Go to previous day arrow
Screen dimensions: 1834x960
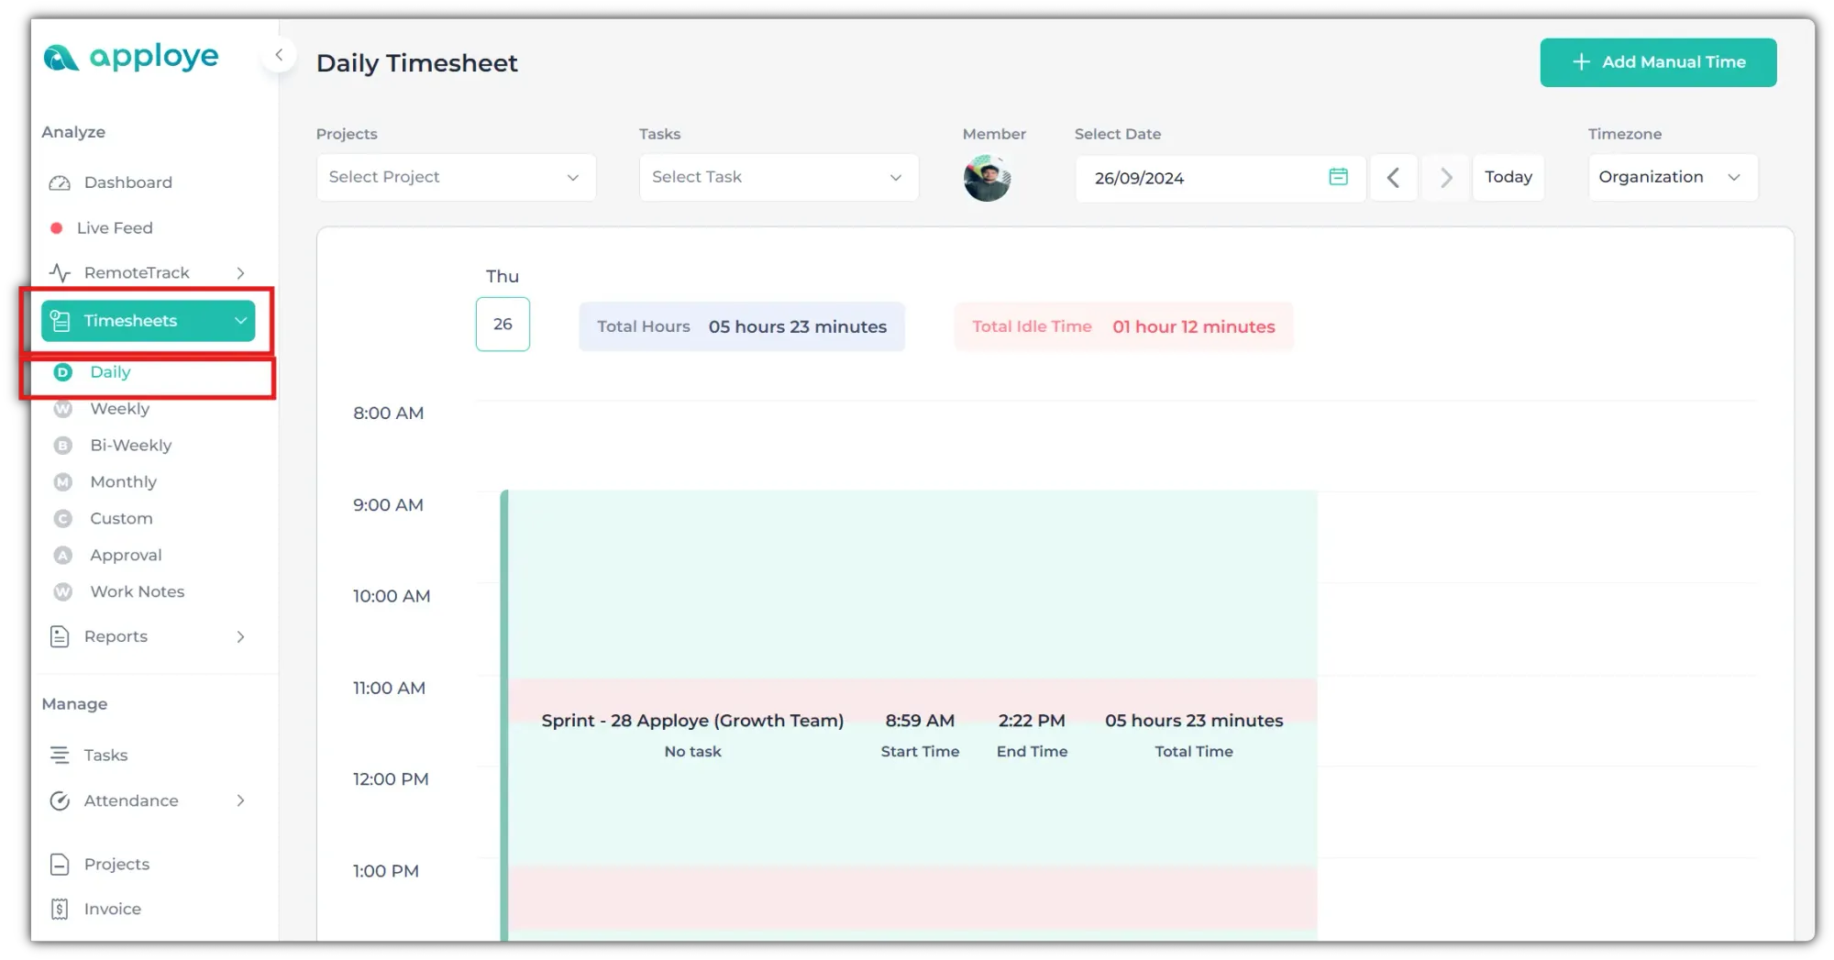click(x=1393, y=178)
